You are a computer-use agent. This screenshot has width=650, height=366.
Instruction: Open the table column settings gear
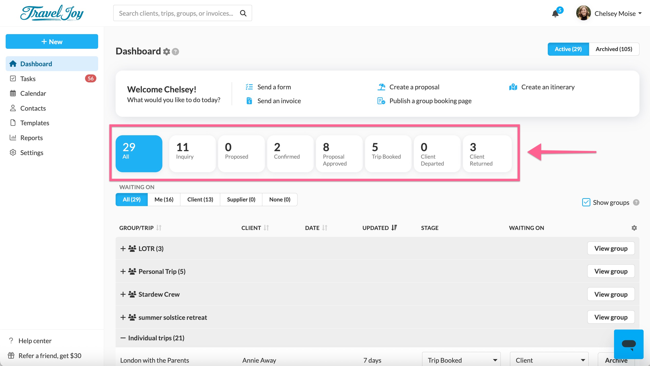(x=634, y=228)
